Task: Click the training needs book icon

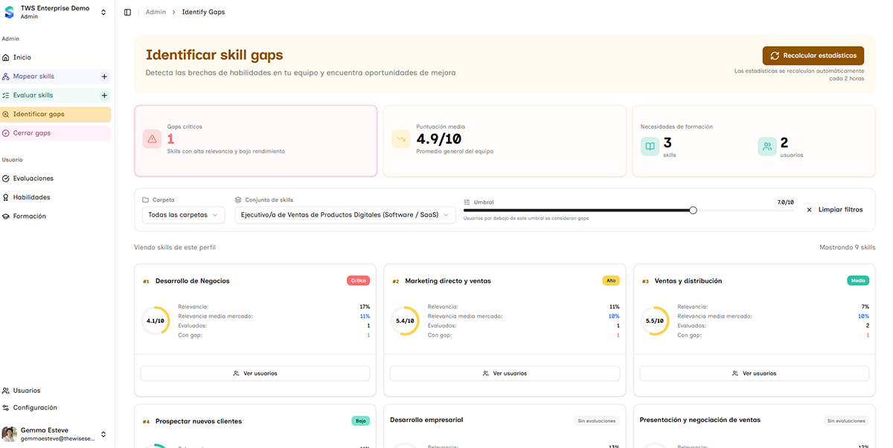Action: 650,147
